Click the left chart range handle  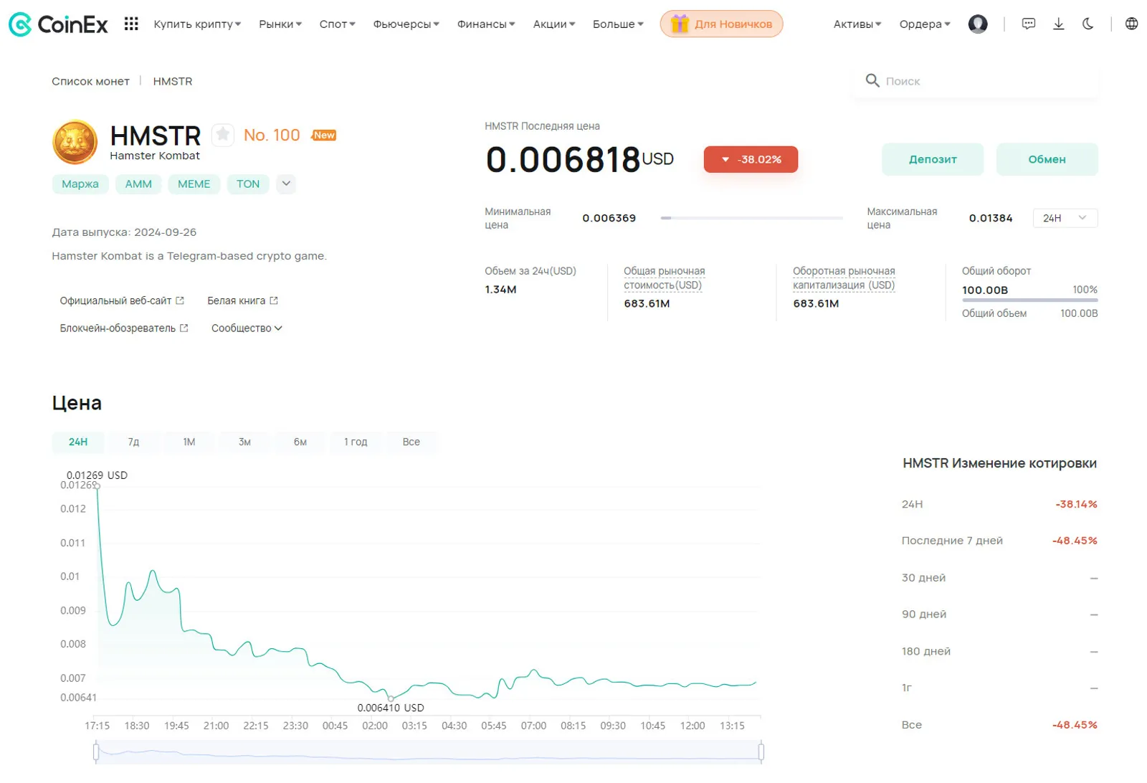pos(96,751)
